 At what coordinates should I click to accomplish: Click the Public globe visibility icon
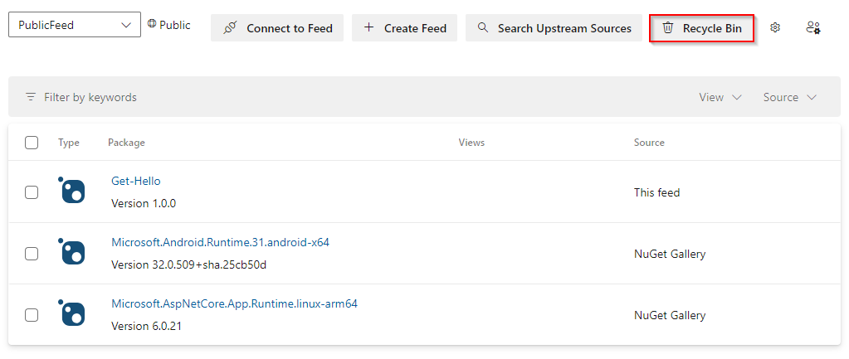152,25
